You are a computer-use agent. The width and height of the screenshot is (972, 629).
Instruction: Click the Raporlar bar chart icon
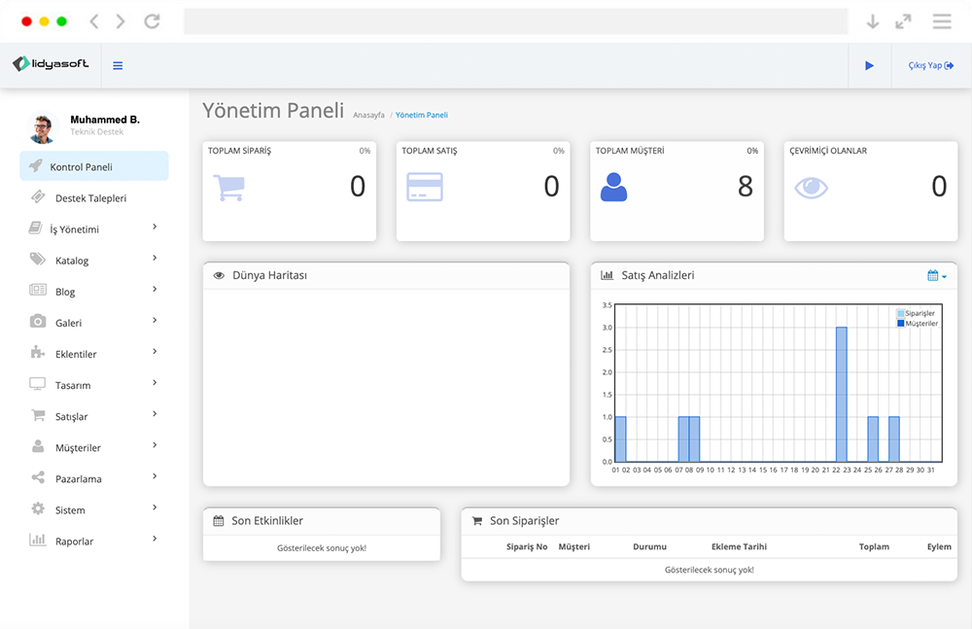pyautogui.click(x=38, y=540)
